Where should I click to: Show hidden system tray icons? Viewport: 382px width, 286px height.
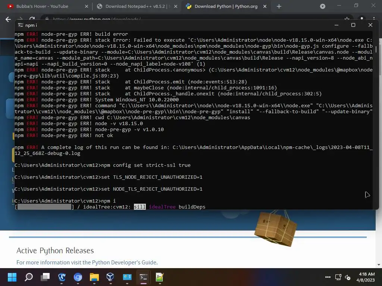point(328,277)
